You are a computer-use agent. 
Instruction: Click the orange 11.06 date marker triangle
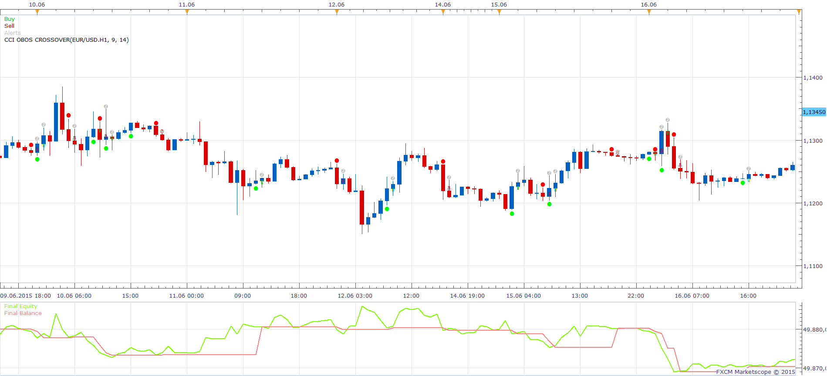click(x=187, y=12)
